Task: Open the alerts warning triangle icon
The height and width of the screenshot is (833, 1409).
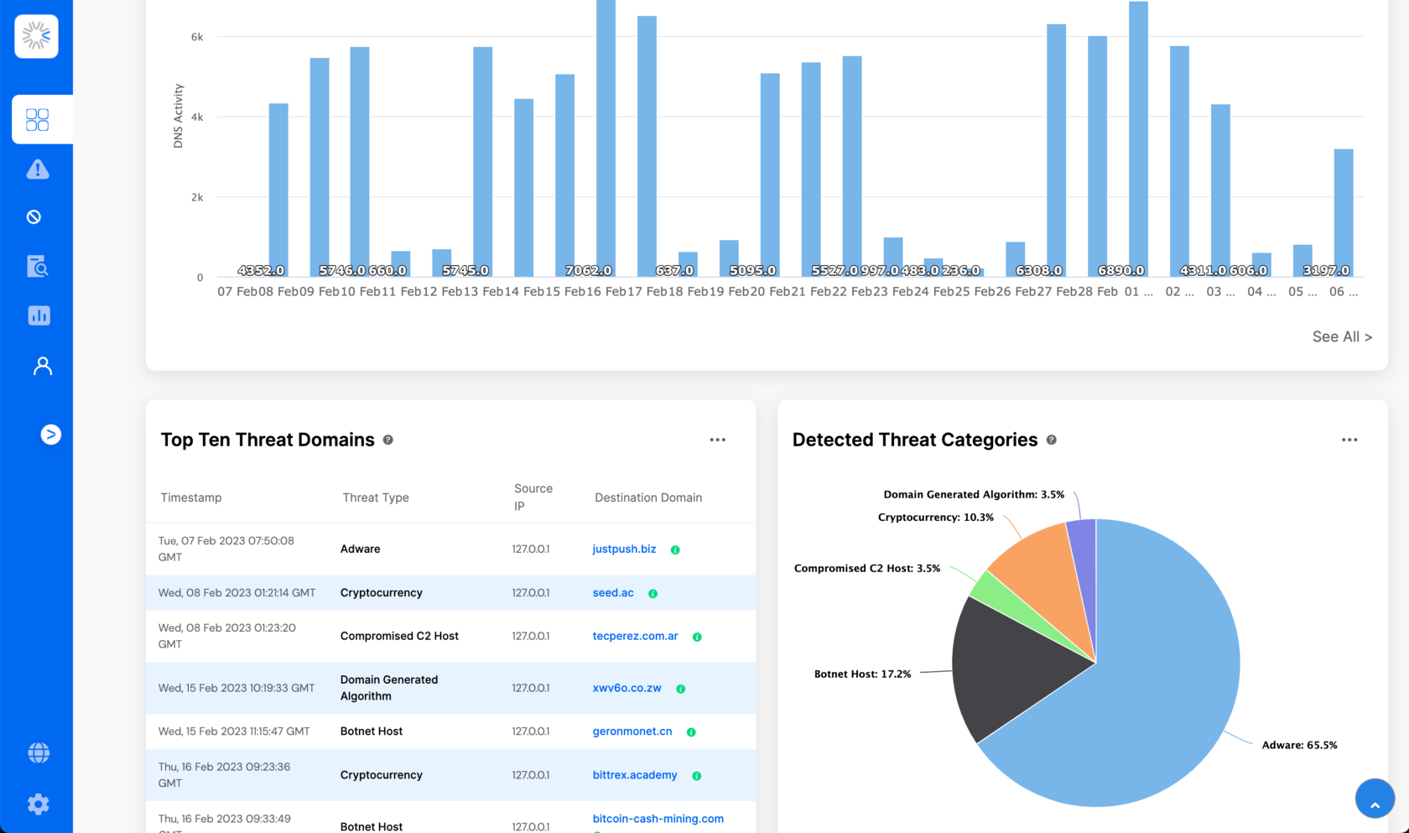Action: 38,169
